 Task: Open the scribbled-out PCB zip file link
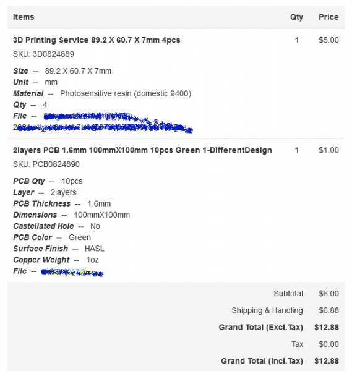[72, 271]
